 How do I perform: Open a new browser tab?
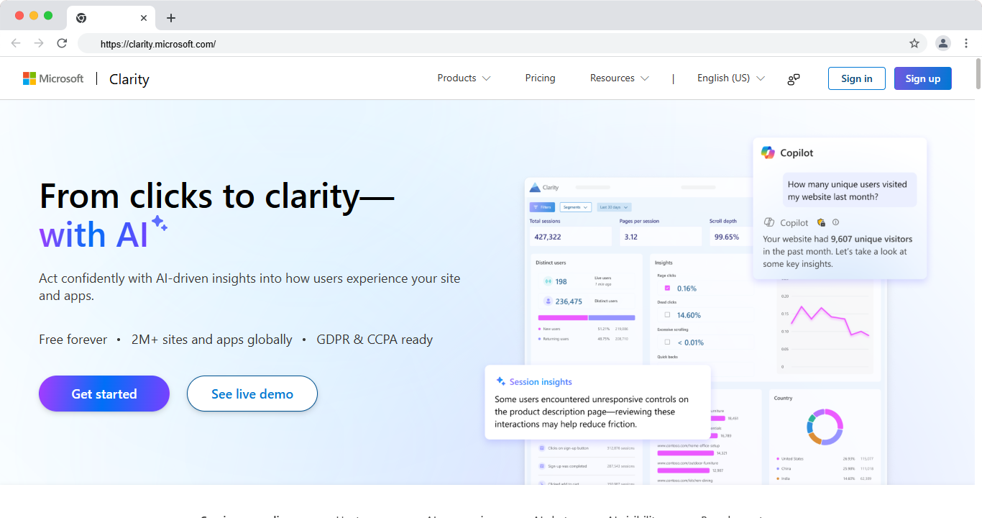click(x=170, y=18)
